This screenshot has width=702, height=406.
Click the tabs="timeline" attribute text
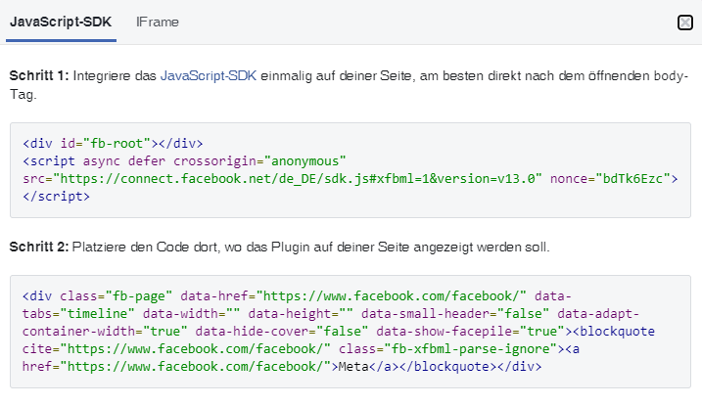(x=78, y=313)
